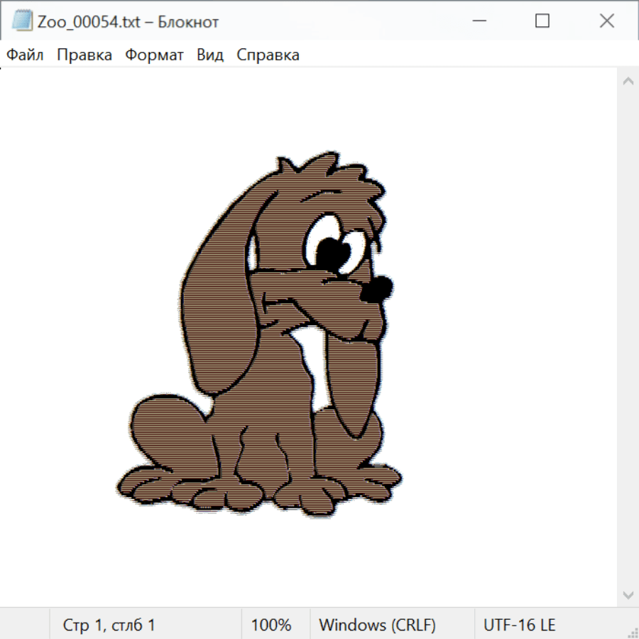This screenshot has height=639, width=639.
Task: Open the Вид menu
Action: tap(209, 55)
